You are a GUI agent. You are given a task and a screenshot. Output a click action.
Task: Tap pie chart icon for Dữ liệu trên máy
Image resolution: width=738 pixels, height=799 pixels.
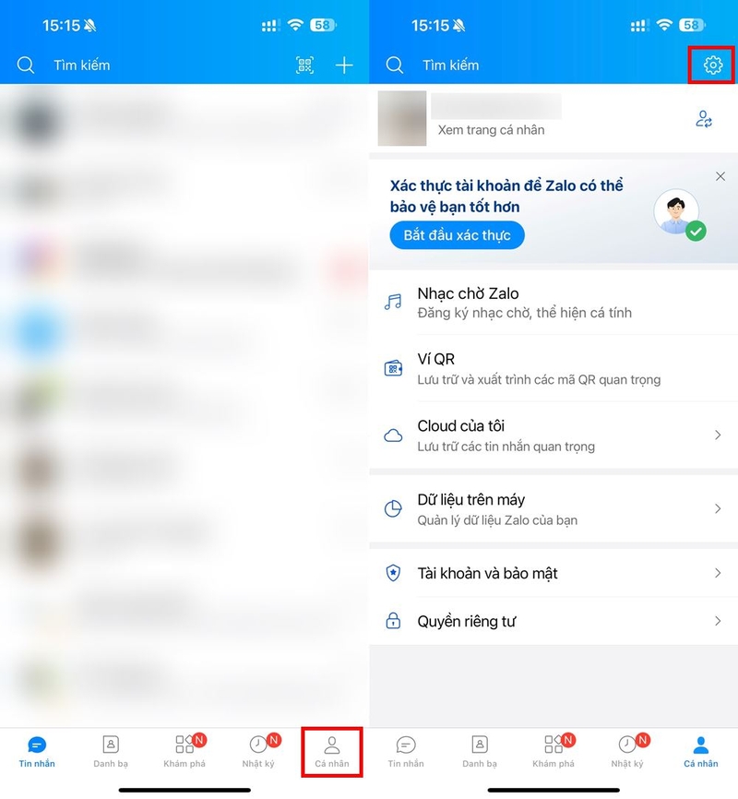[x=393, y=508]
